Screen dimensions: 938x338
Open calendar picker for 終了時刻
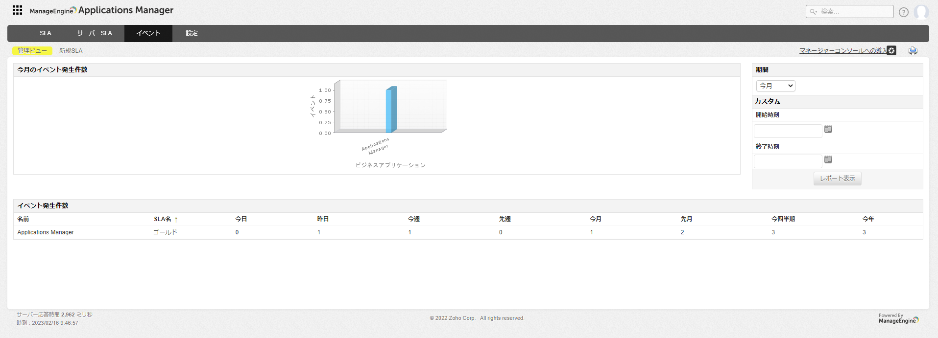point(828,159)
